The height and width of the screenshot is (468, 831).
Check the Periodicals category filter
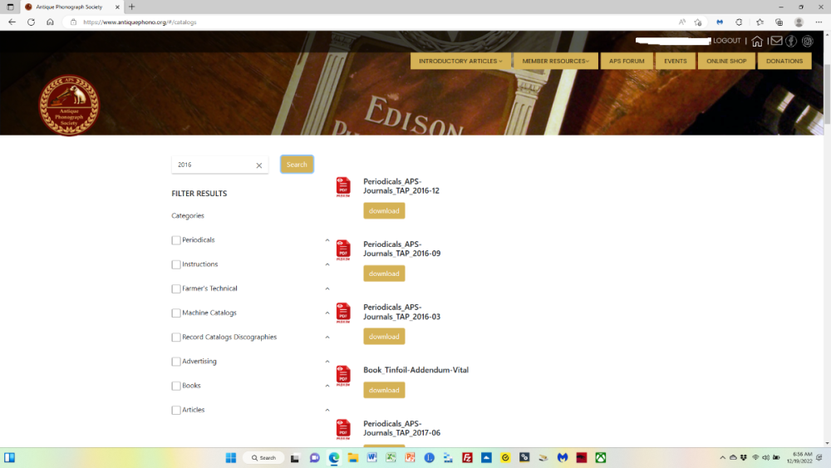(x=176, y=240)
